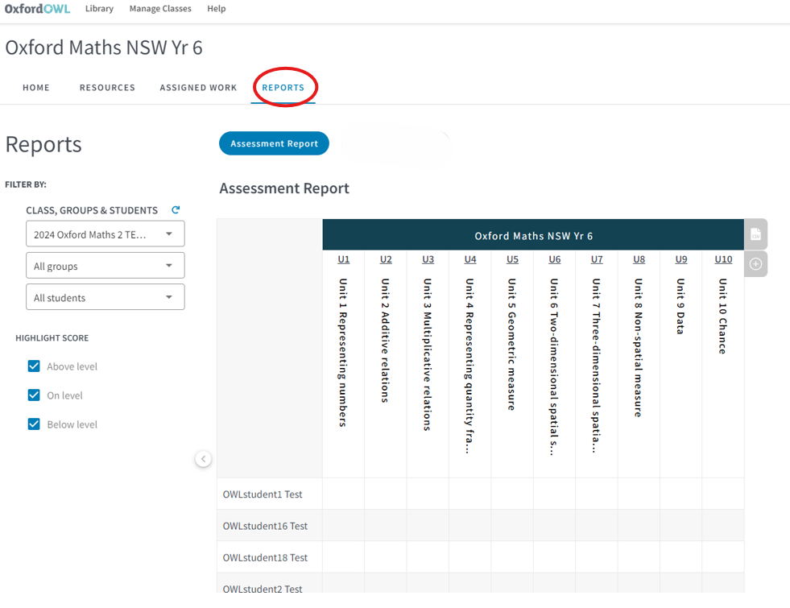Viewport: 790px width, 608px height.
Task: Open the 2024 Oxford Maths class dropdown
Action: pos(105,234)
